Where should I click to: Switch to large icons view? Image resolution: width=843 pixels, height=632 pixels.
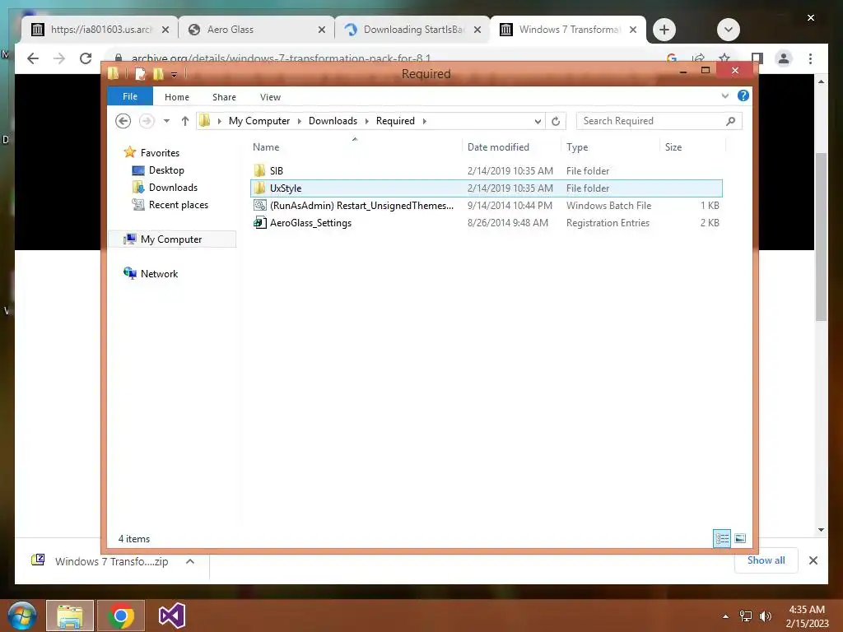[x=740, y=538]
